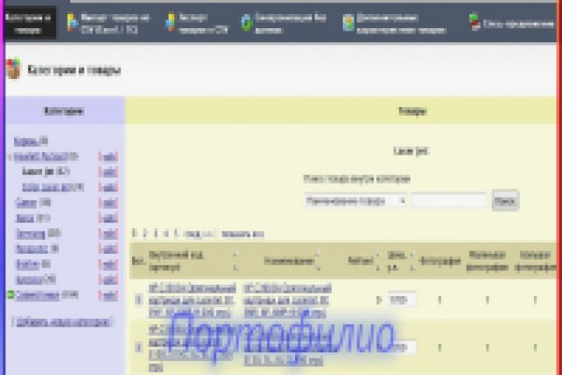Viewport: 562px width, 375px height.
Task: Sort ascending by price column
Action: tap(412, 255)
